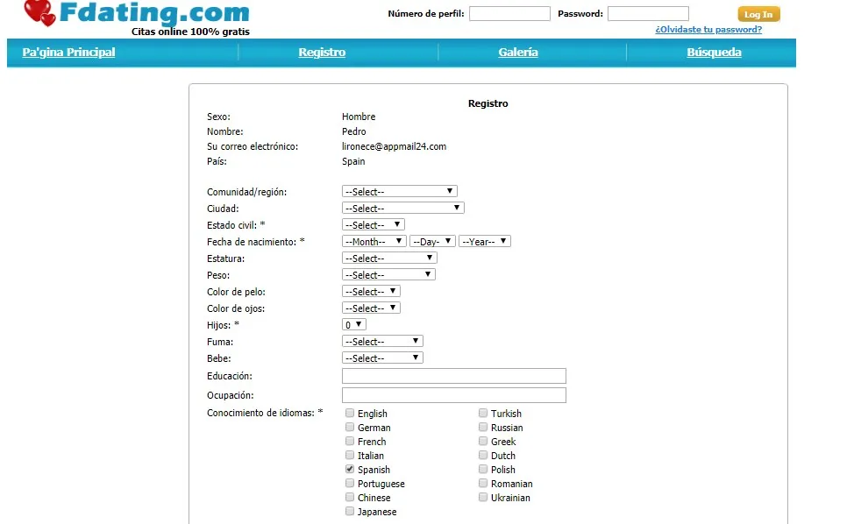Open the Peso dropdown
854x524 pixels.
pyautogui.click(x=389, y=275)
